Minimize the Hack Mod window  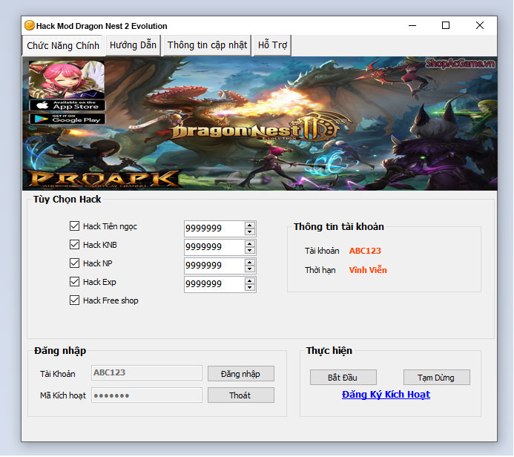412,25
